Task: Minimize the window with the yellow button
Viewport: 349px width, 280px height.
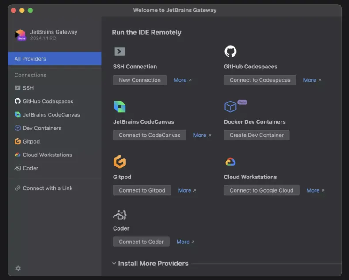Action: (22, 11)
